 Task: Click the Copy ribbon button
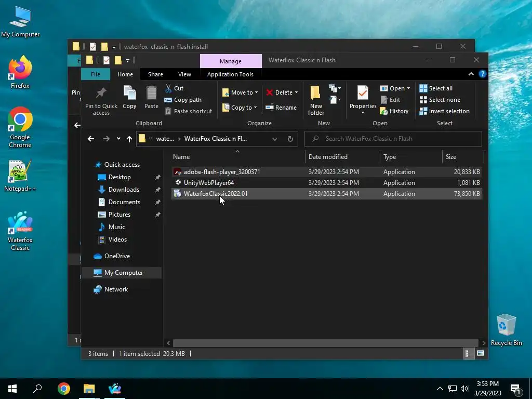(x=129, y=97)
